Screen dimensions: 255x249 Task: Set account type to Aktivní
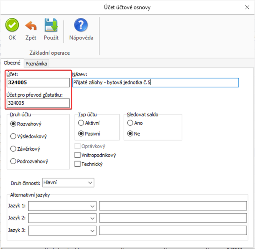[81, 123]
